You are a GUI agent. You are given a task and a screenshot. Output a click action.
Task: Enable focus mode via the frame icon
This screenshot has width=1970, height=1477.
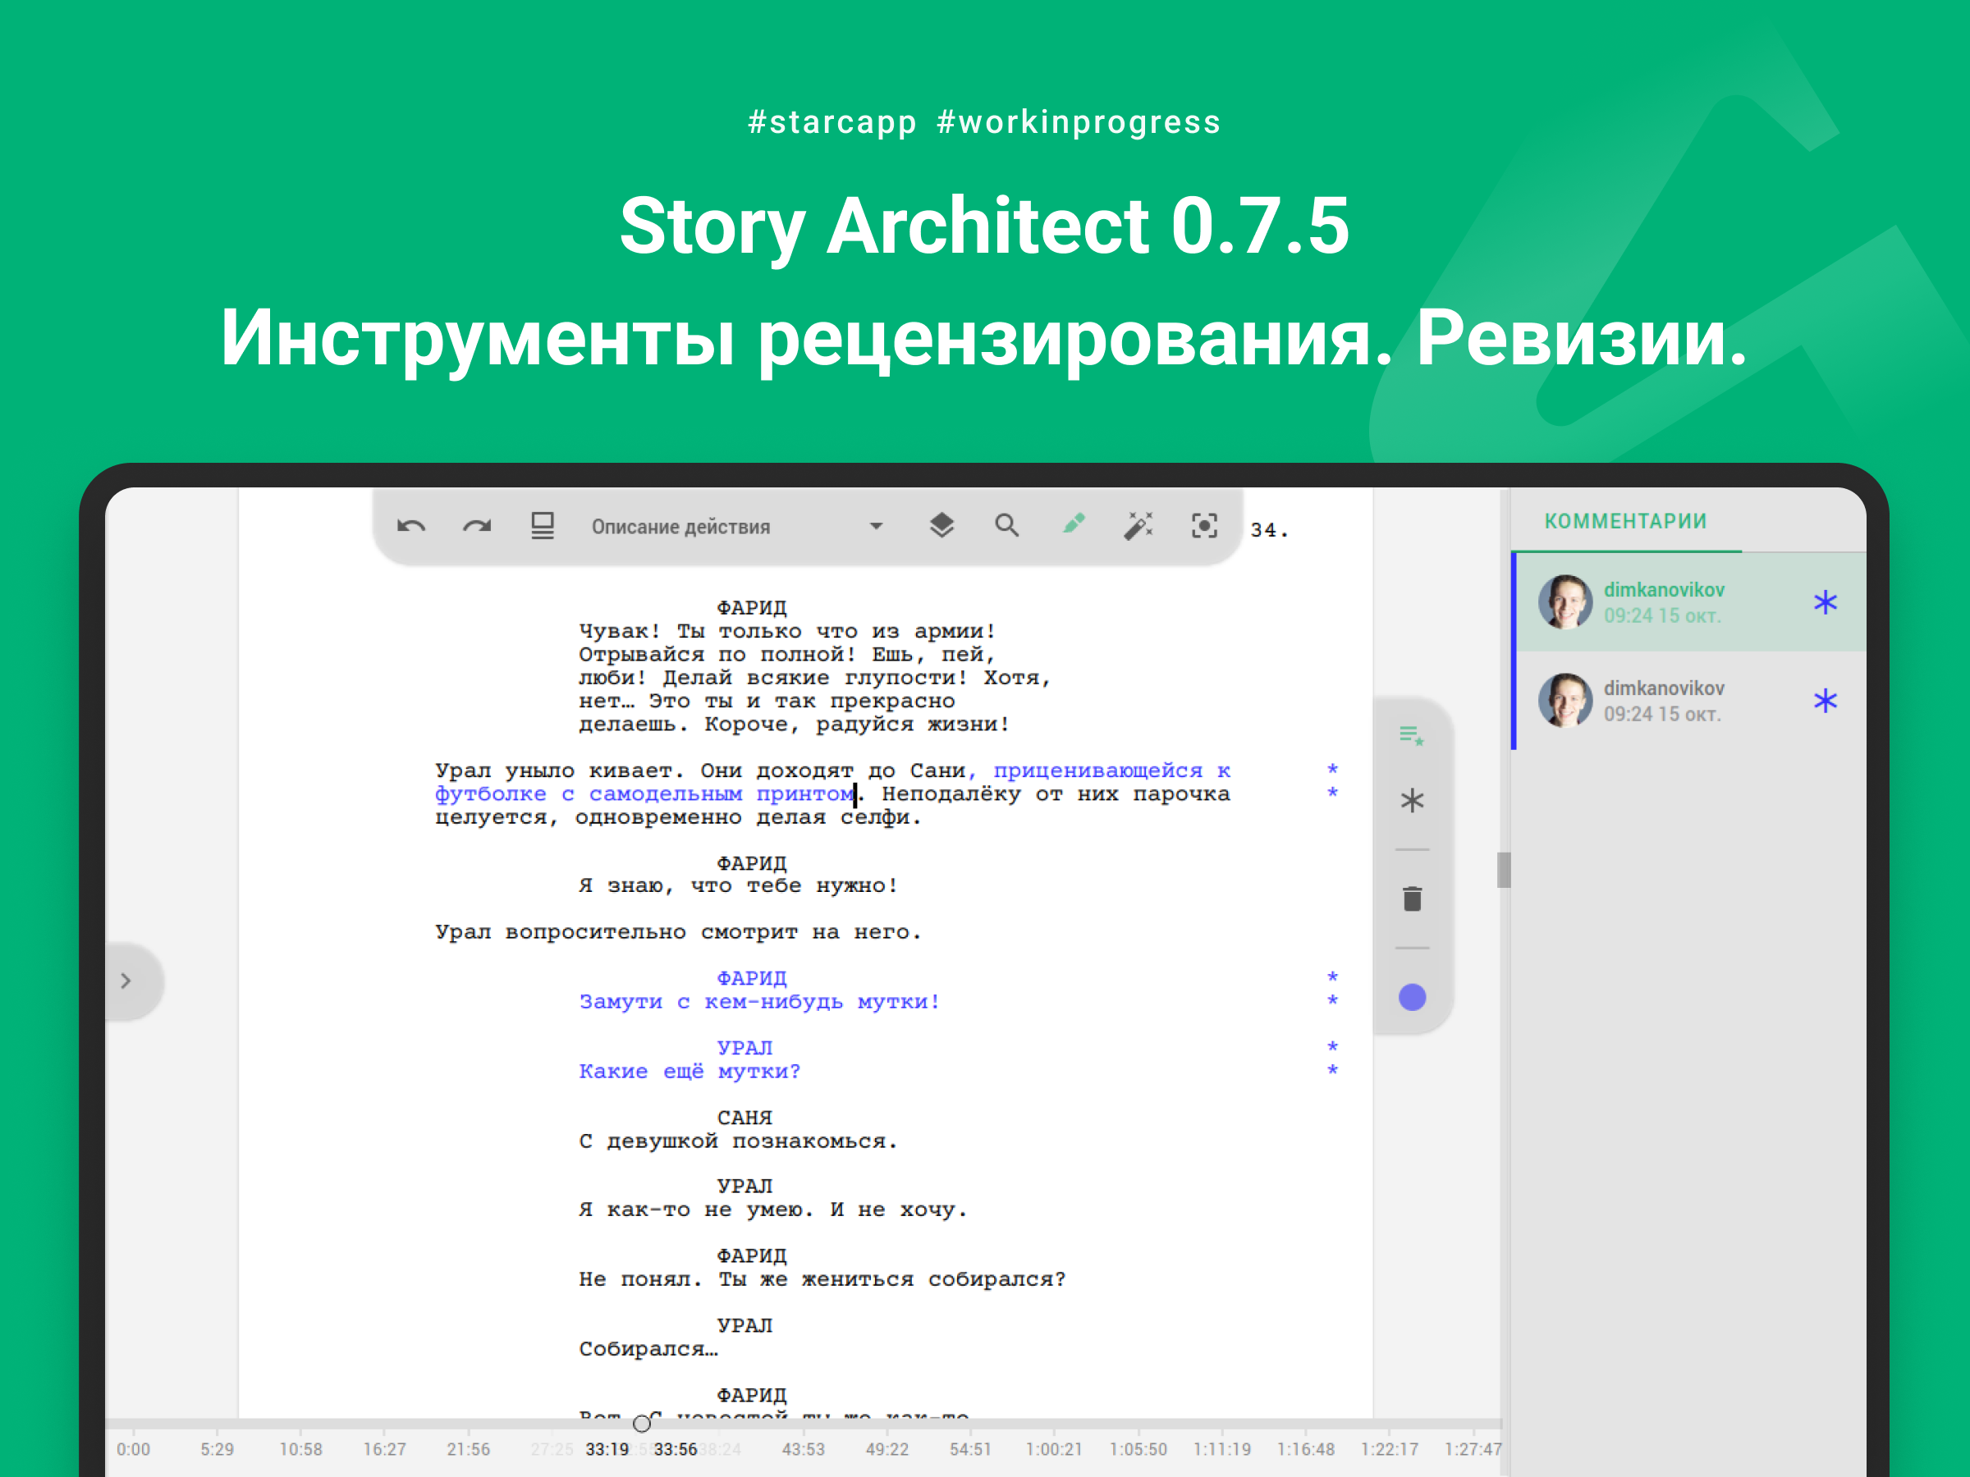[x=1204, y=526]
